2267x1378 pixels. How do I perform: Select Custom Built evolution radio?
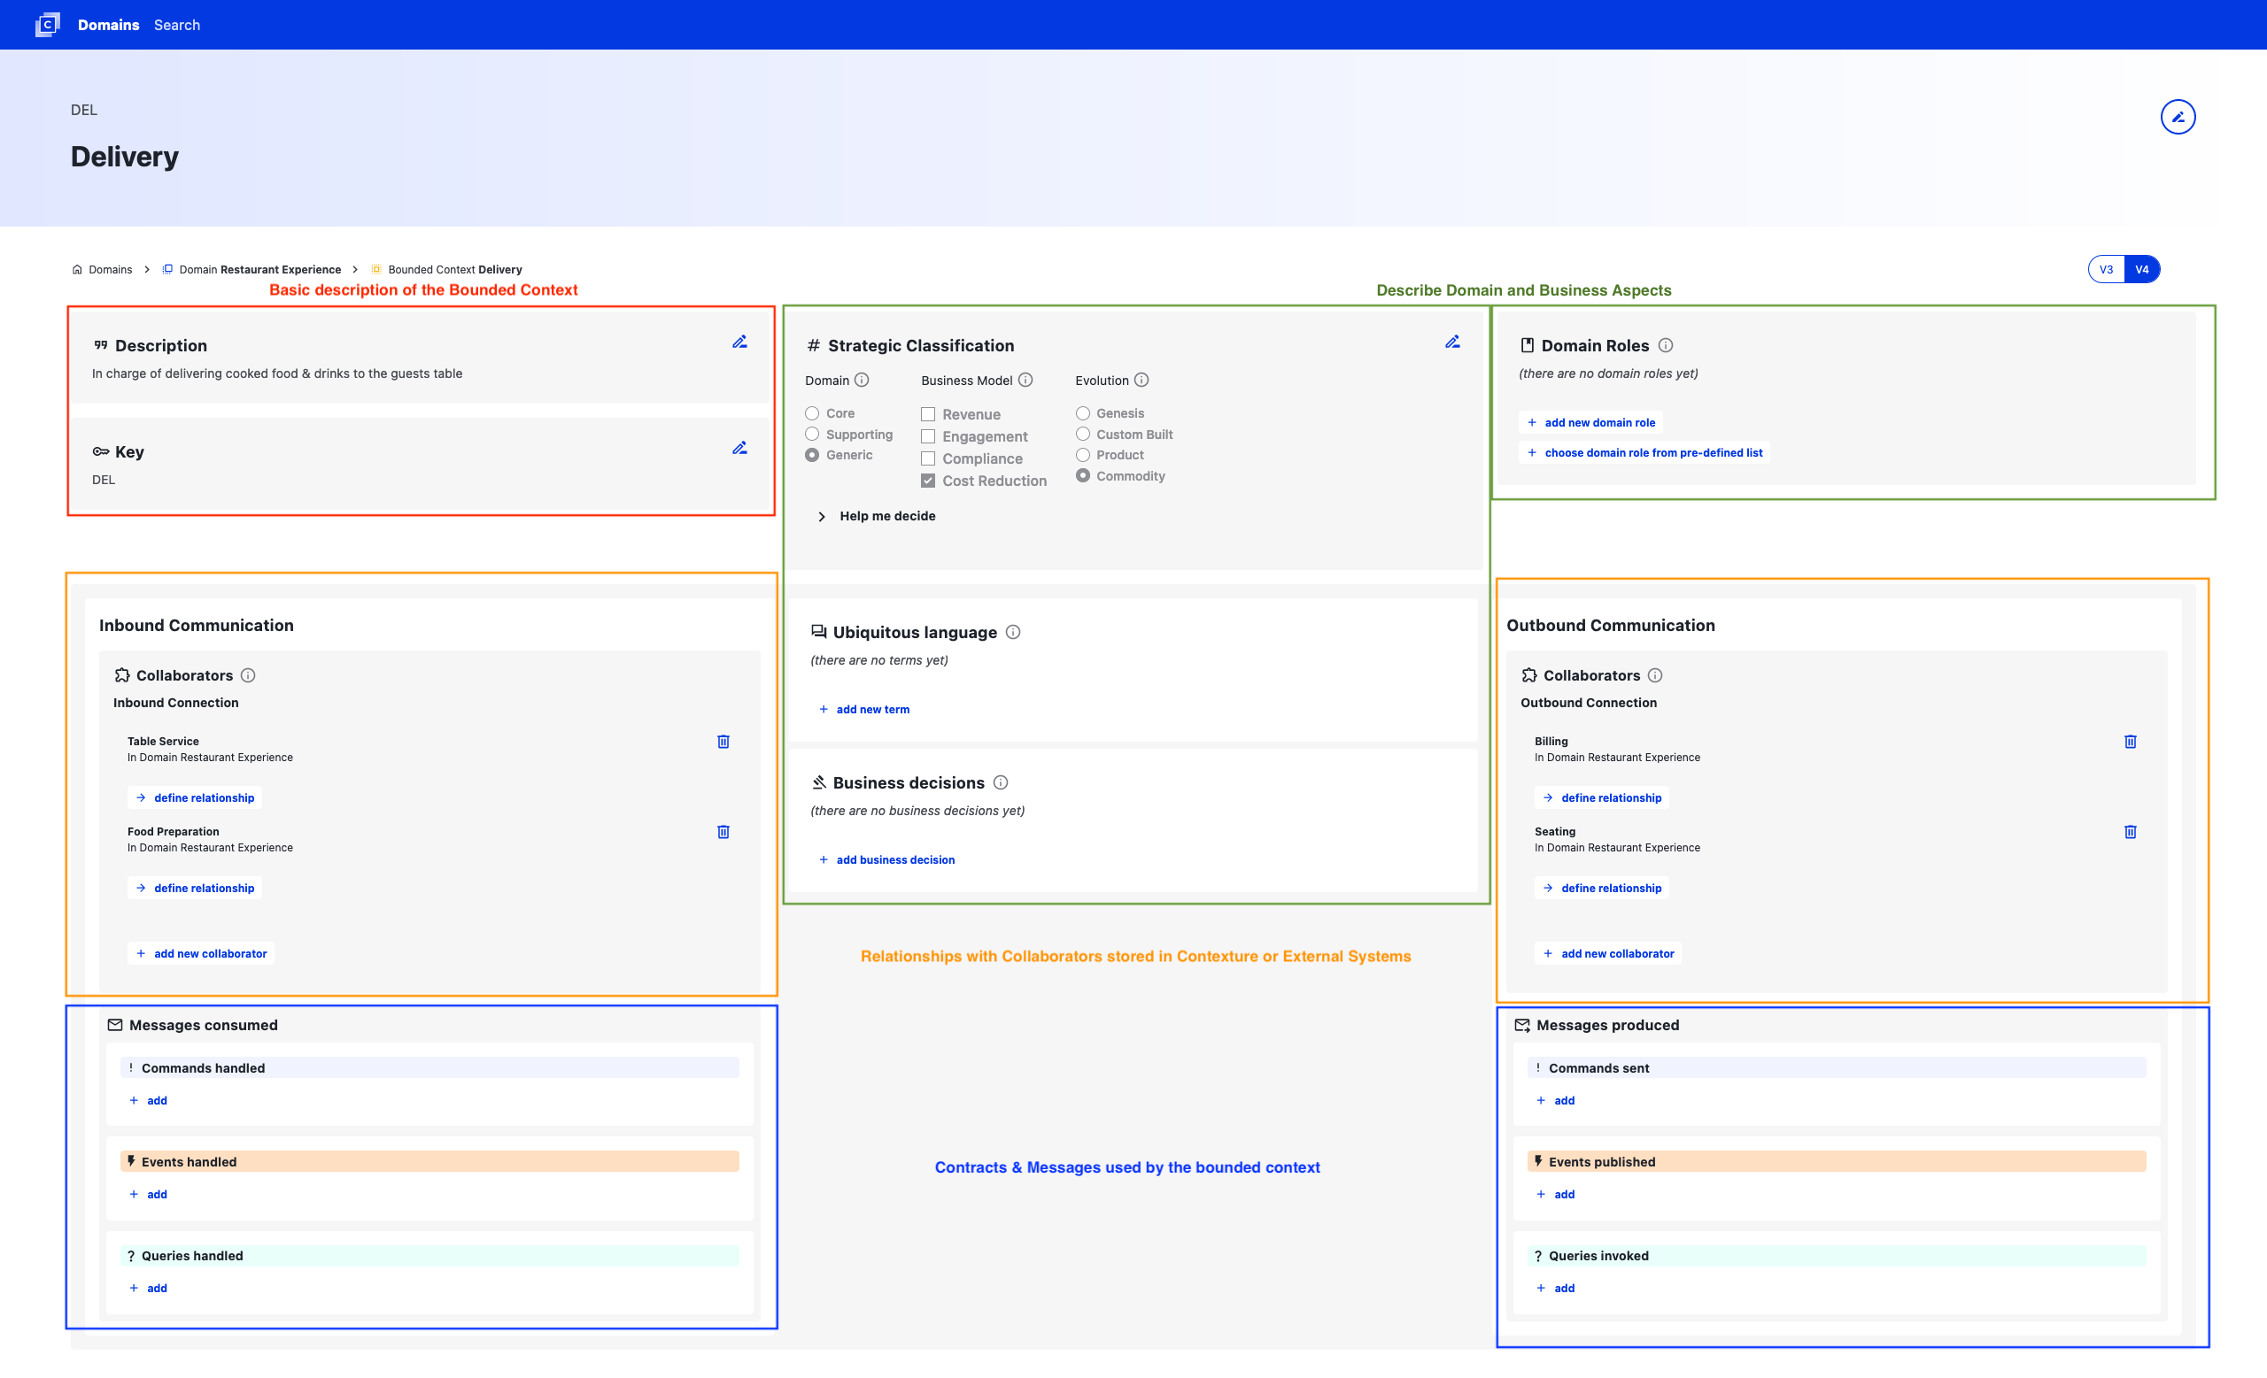coord(1083,435)
